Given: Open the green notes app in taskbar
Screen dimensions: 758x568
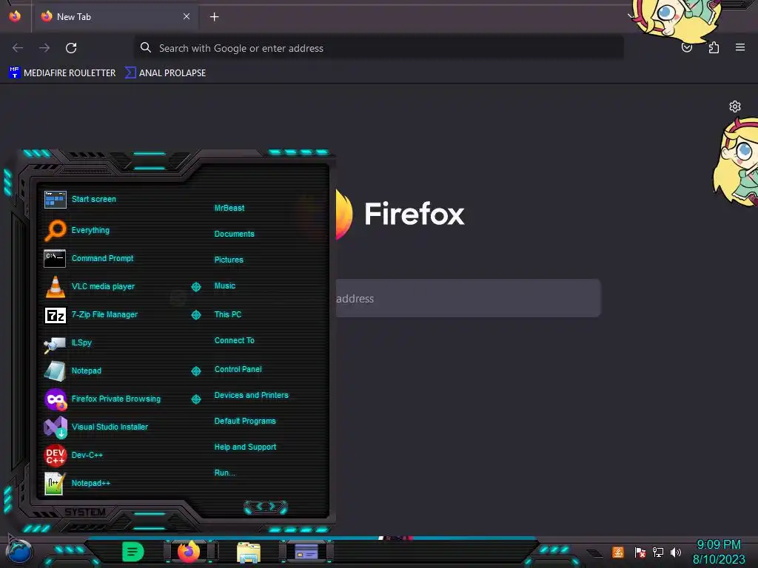Looking at the screenshot, I should (x=133, y=552).
